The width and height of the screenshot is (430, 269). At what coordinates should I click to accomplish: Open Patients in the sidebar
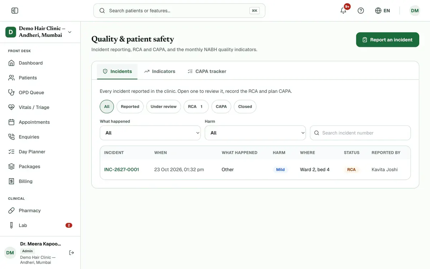pyautogui.click(x=40, y=77)
